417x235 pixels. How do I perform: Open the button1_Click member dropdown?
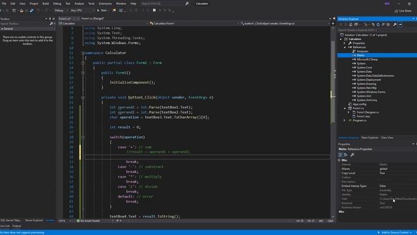coord(285,23)
